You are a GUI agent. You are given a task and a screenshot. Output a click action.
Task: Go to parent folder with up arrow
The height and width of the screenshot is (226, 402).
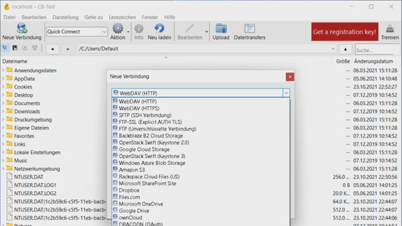click(x=345, y=49)
